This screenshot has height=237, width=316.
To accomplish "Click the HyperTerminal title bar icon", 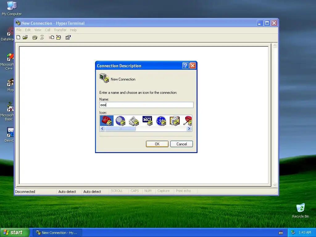I will pyautogui.click(x=18, y=23).
